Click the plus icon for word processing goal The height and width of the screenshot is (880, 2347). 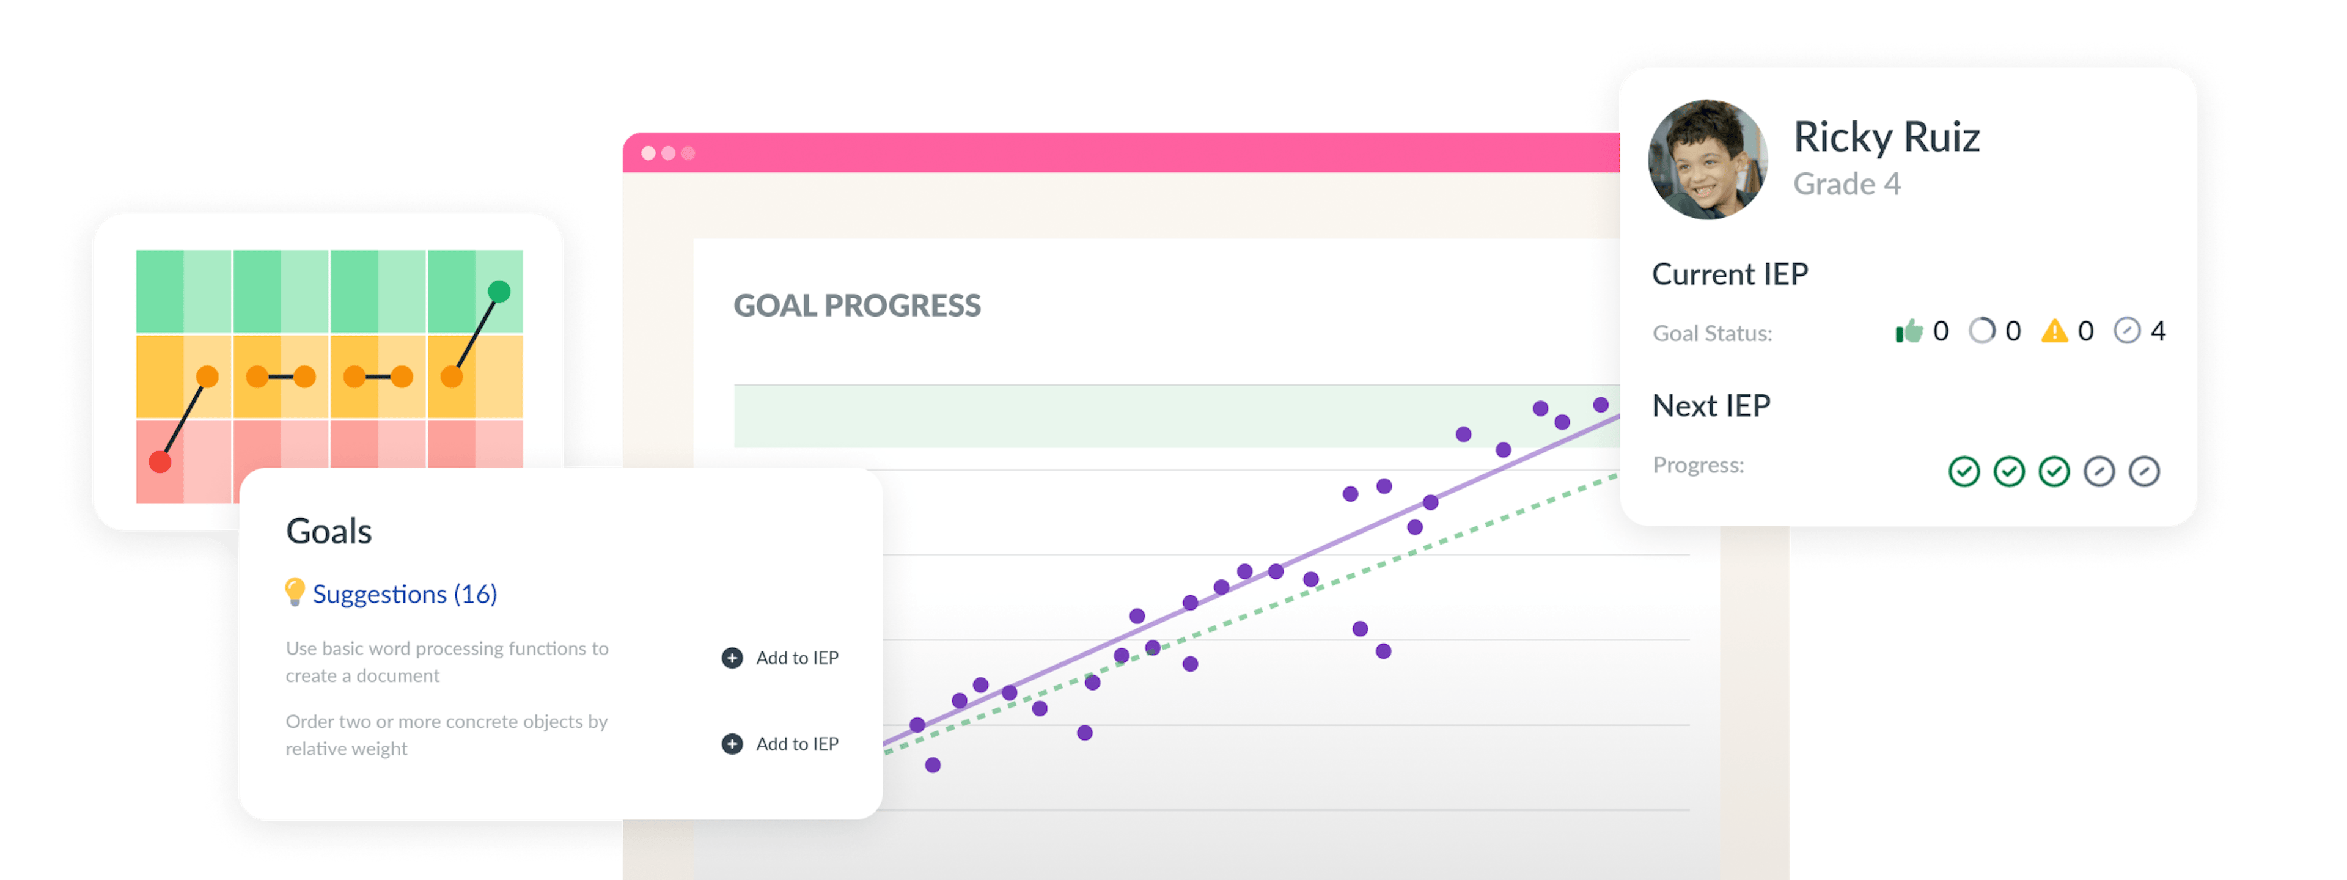732,658
